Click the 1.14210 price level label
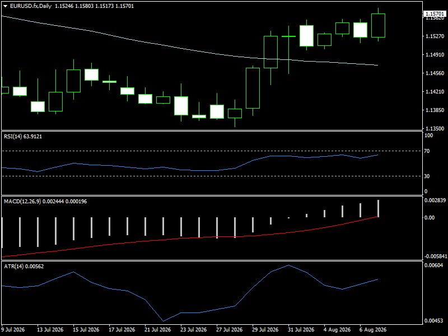 click(x=435, y=91)
